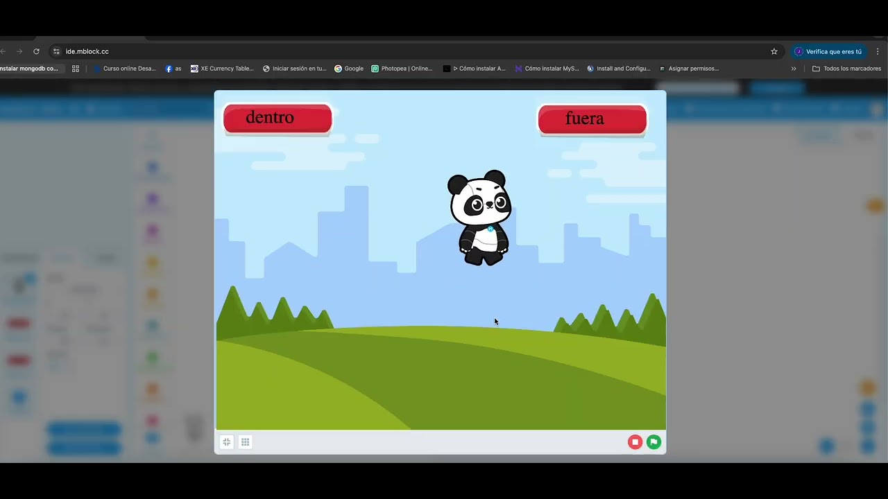Click the panda sprite on stage
The width and height of the screenshot is (888, 499).
(479, 218)
